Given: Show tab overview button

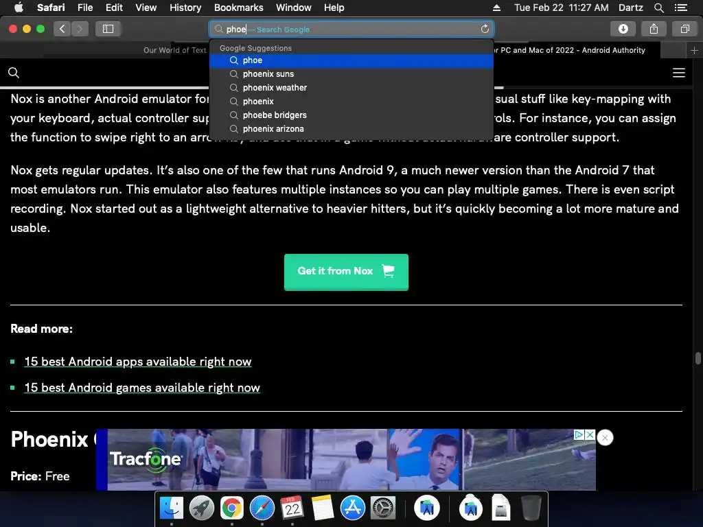Looking at the screenshot, I should (684, 29).
